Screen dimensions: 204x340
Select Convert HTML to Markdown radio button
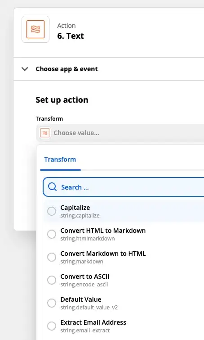[52, 234]
